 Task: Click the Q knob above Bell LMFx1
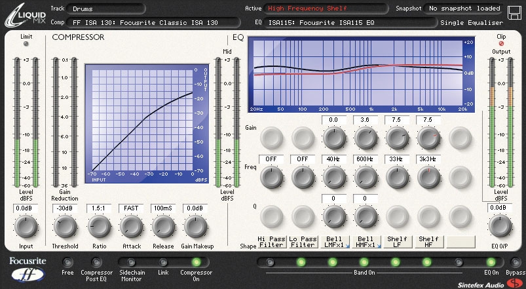[334, 216]
